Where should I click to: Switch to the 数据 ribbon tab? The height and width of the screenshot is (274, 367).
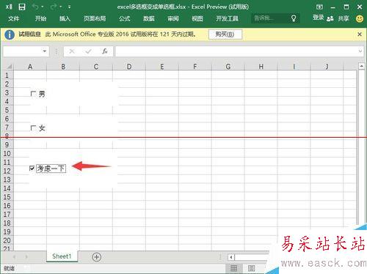click(149, 18)
